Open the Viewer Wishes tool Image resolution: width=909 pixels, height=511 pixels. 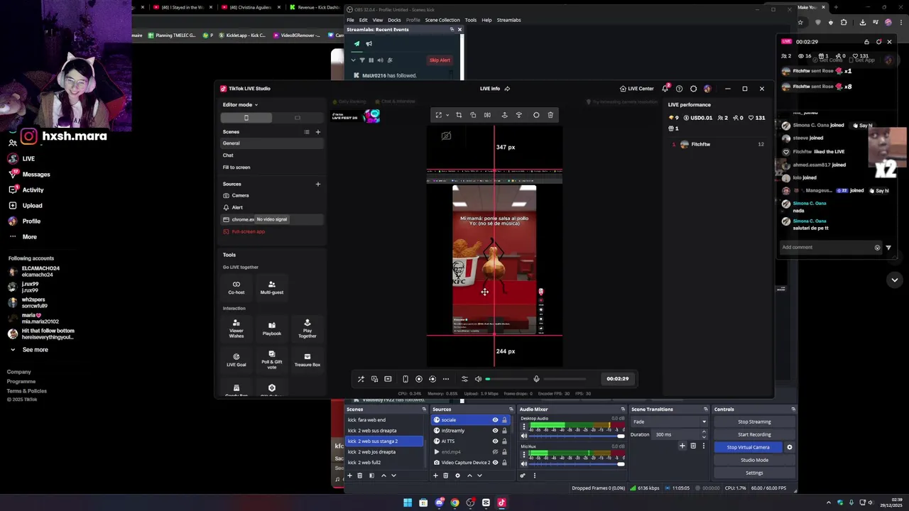pos(236,328)
